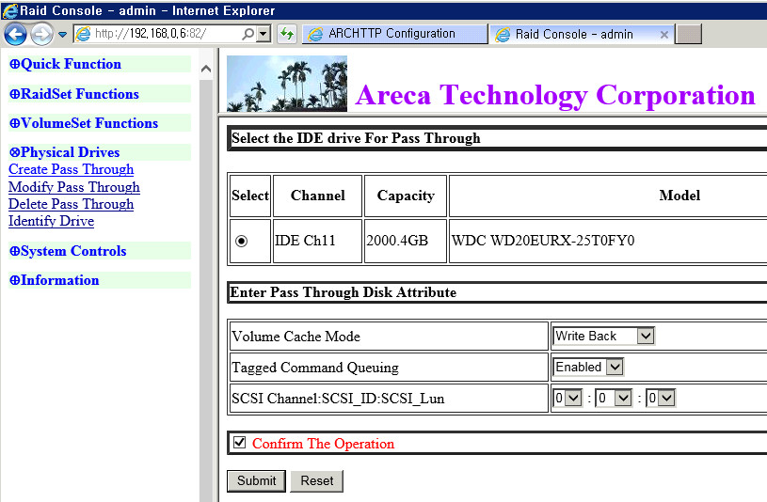Click the Reset button
Image resolution: width=767 pixels, height=502 pixels.
click(317, 481)
